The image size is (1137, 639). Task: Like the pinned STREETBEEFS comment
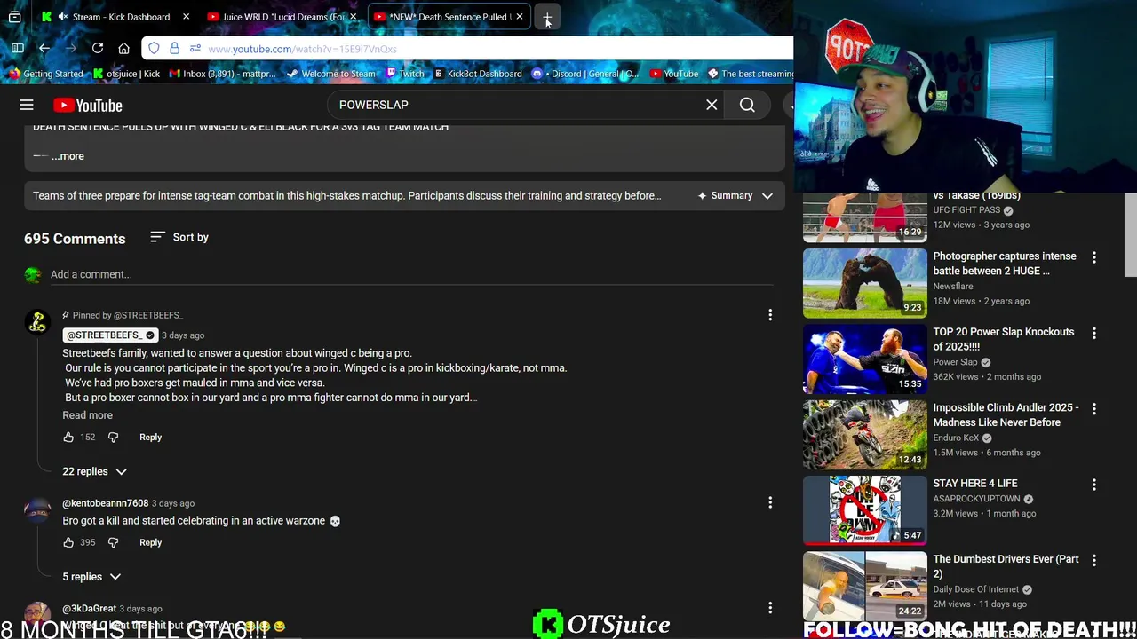[68, 437]
